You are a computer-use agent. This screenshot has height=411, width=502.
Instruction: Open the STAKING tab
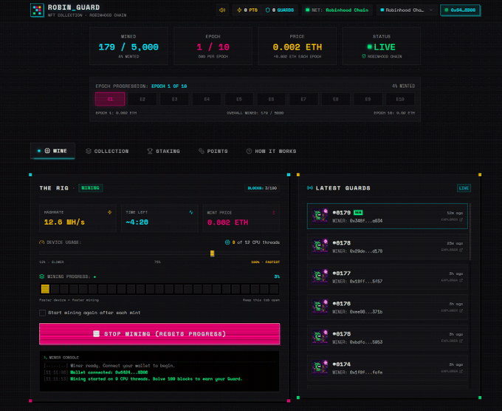pos(164,151)
